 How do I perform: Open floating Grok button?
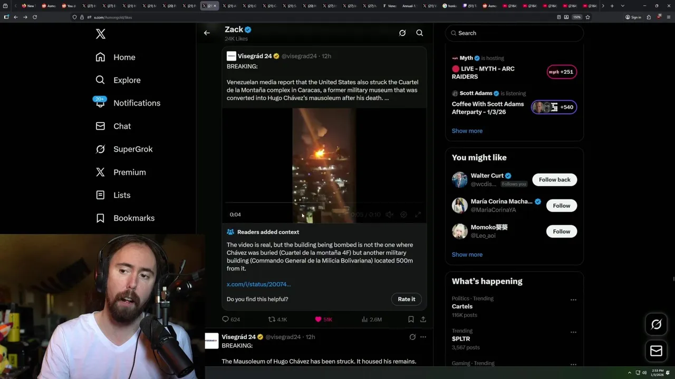(657, 325)
